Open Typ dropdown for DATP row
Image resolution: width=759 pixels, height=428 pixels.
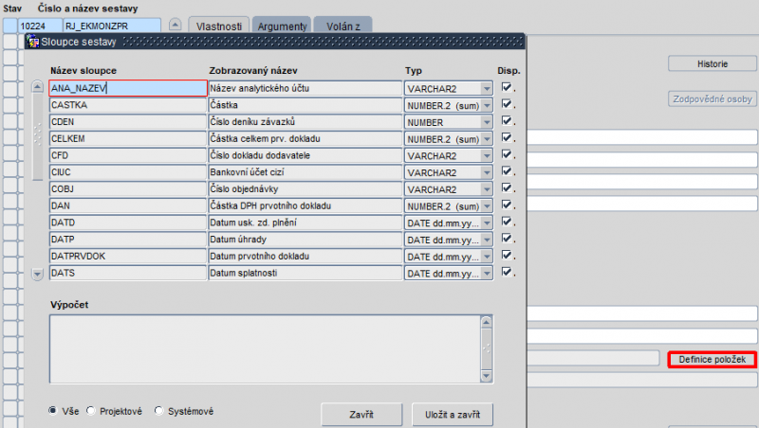coord(487,240)
